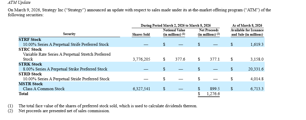306x120 pixels.
Task: Select total net proceeds 1,276.6
Action: tap(213, 94)
